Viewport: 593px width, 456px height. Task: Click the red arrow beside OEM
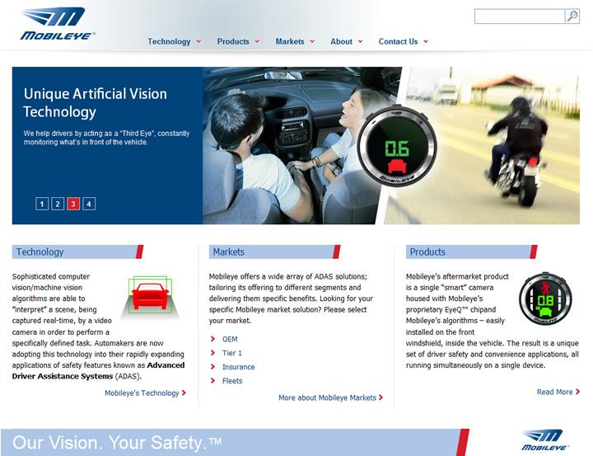tap(212, 339)
